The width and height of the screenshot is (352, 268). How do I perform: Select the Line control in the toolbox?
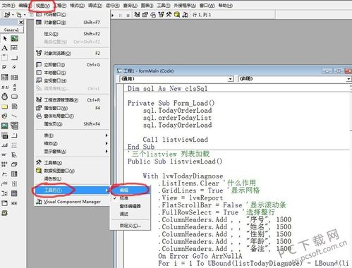click(x=15, y=116)
